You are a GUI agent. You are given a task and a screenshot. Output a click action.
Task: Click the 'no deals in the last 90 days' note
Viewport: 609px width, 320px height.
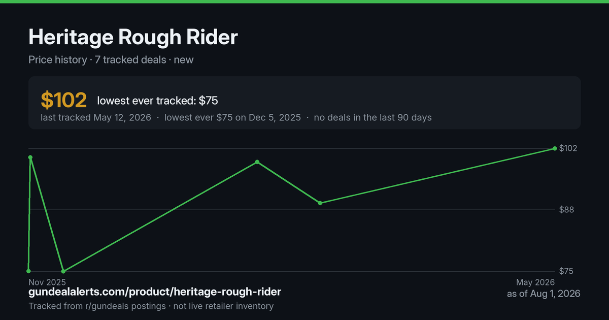click(x=373, y=117)
